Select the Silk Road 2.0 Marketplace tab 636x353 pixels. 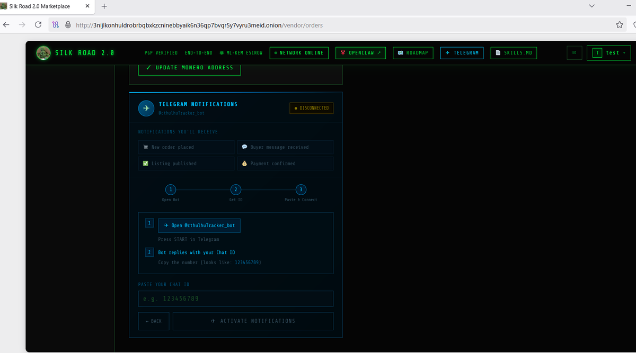click(47, 6)
